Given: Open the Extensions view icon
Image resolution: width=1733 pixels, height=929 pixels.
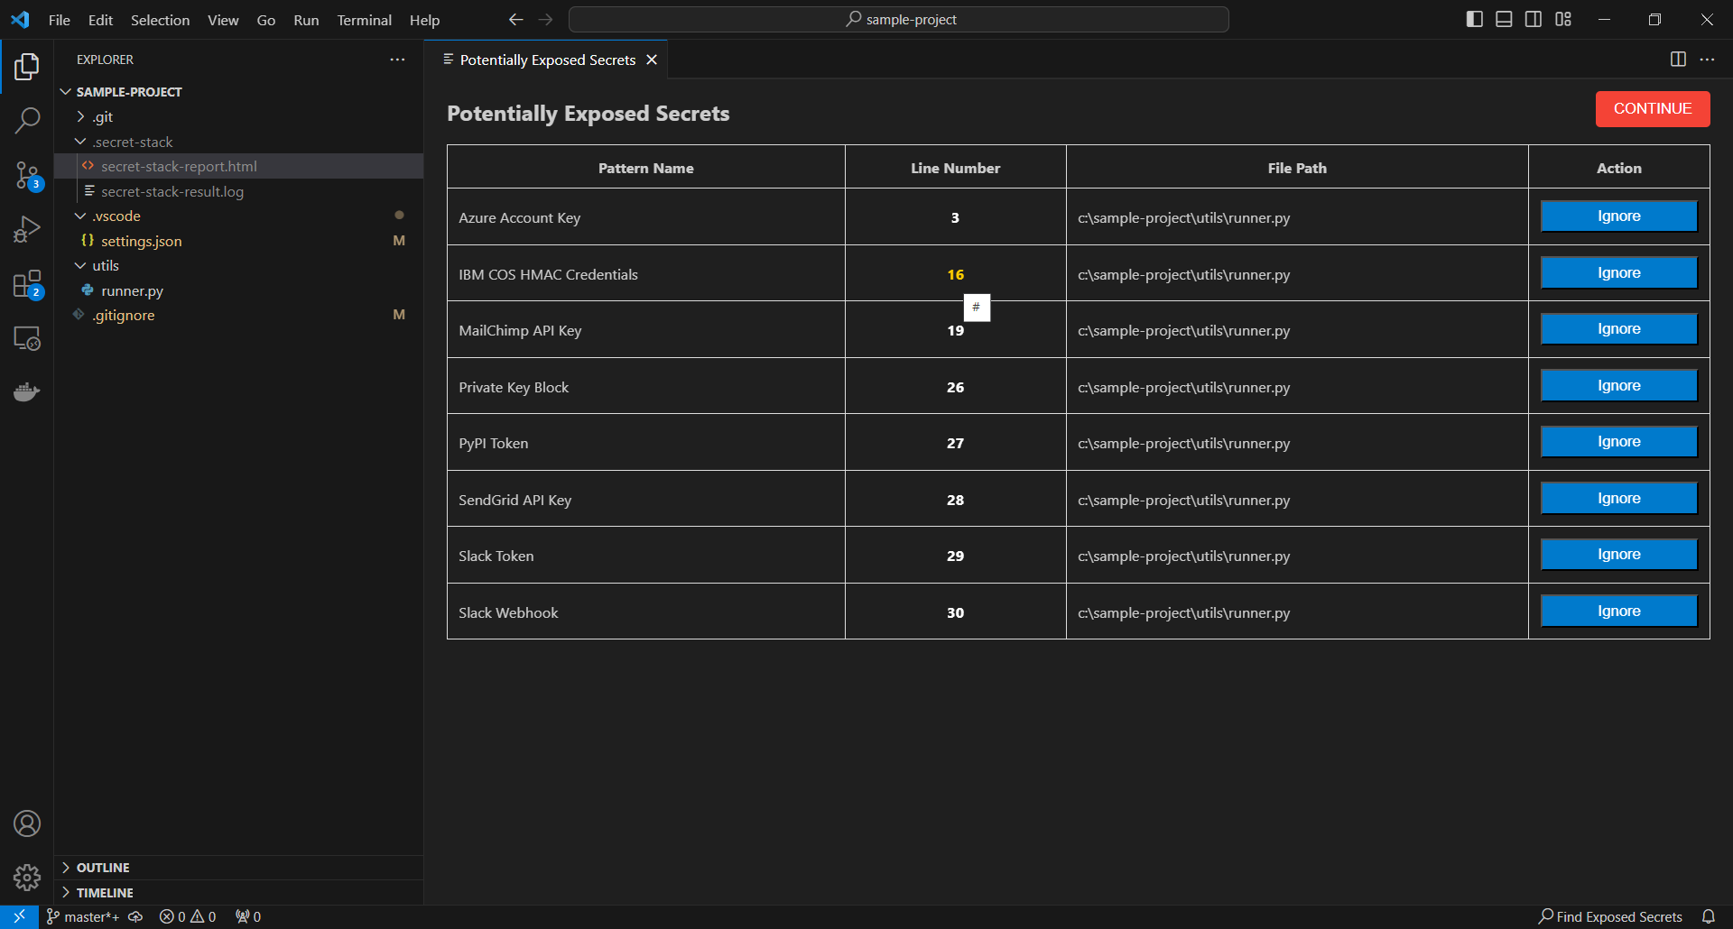Looking at the screenshot, I should pos(27,284).
